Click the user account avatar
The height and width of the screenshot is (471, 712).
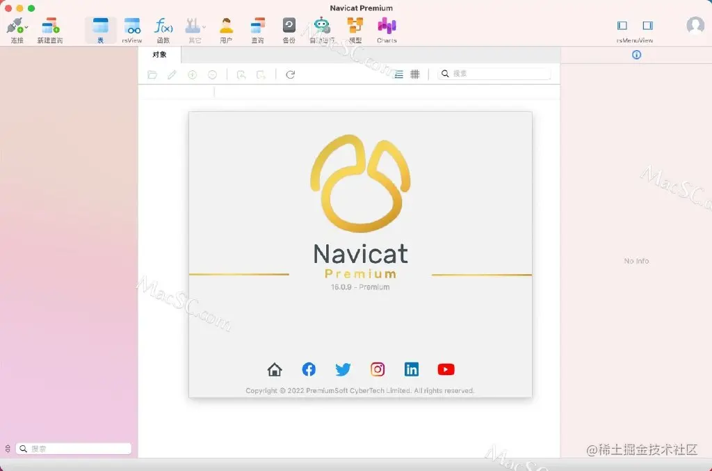[695, 26]
